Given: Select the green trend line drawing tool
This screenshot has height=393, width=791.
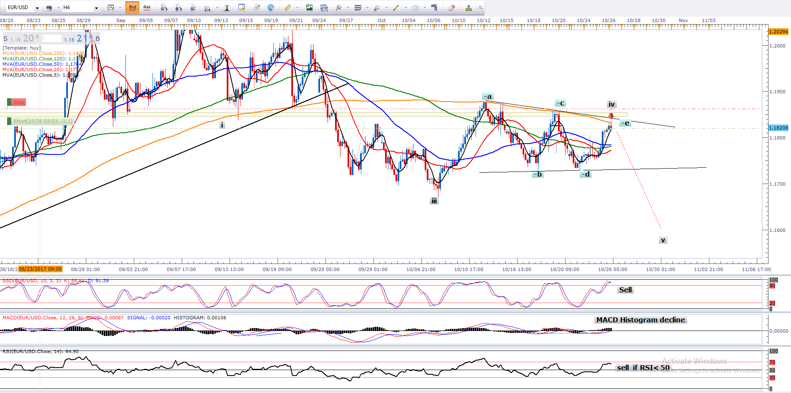Looking at the screenshot, I should (x=396, y=7).
